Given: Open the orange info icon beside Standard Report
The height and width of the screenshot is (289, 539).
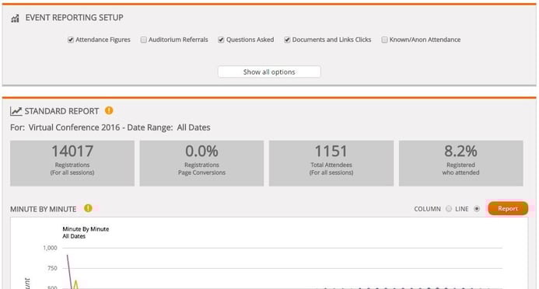Looking at the screenshot, I should tap(109, 110).
